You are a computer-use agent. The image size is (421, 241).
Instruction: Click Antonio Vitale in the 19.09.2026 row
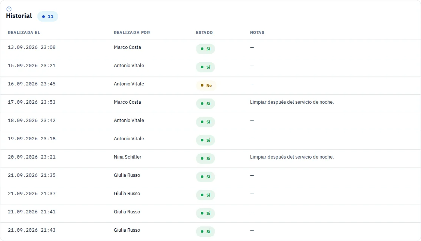point(129,138)
